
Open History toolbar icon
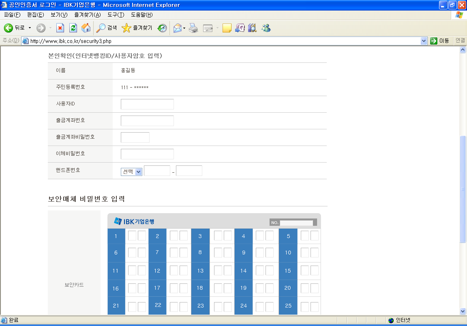tap(162, 28)
